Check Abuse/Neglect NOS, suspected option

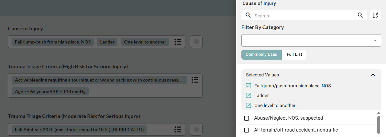pos(247,118)
